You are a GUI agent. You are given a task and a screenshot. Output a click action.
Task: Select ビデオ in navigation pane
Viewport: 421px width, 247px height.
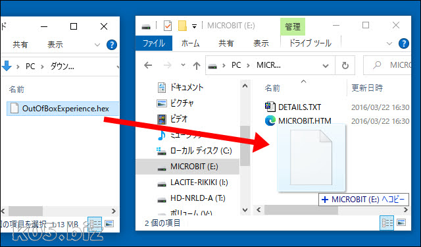point(172,119)
